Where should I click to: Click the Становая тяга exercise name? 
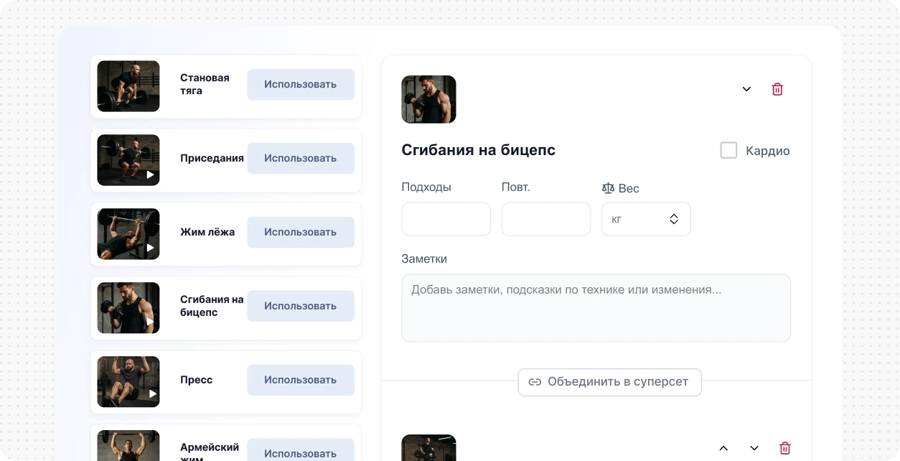pyautogui.click(x=205, y=85)
